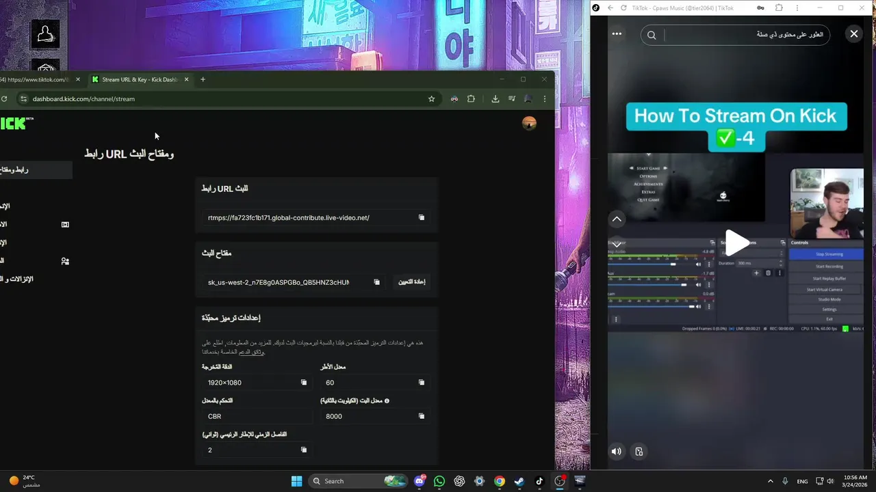876x492 pixels.
Task: Open downloads icon in Kick browser window
Action: click(x=495, y=99)
